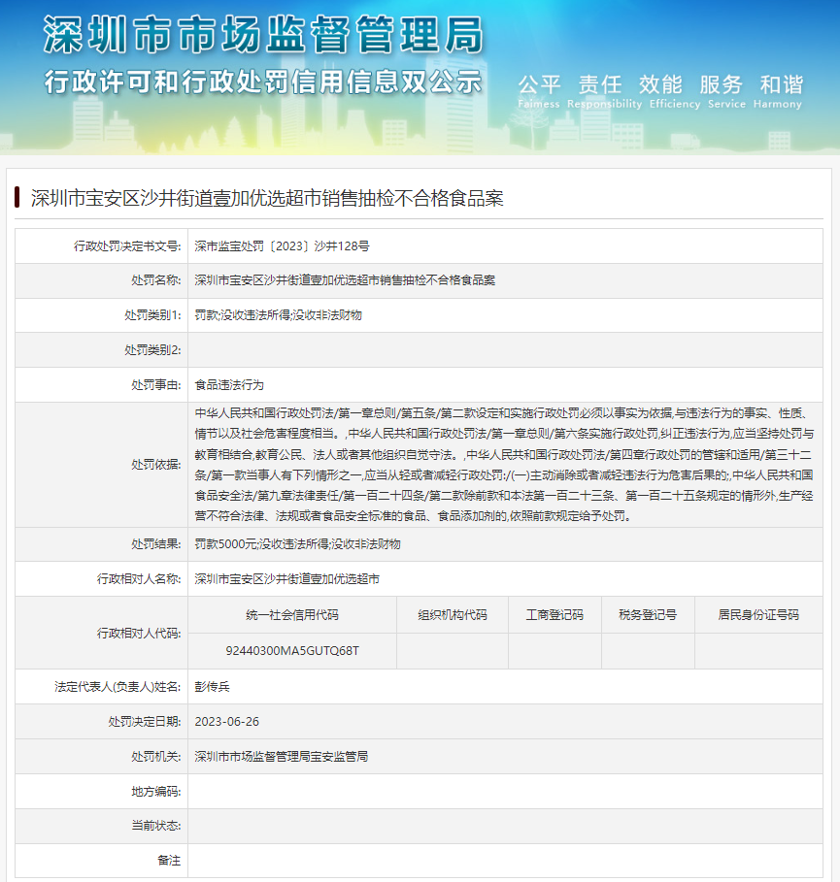The width and height of the screenshot is (840, 882).
Task: Click the 处罚类别1 value 罚款;没收违法所得;没收非法财物
Action: click(278, 315)
